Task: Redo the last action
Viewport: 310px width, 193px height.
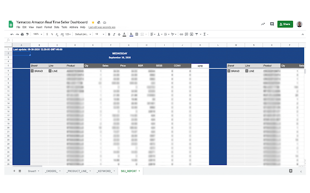Action: point(17,34)
